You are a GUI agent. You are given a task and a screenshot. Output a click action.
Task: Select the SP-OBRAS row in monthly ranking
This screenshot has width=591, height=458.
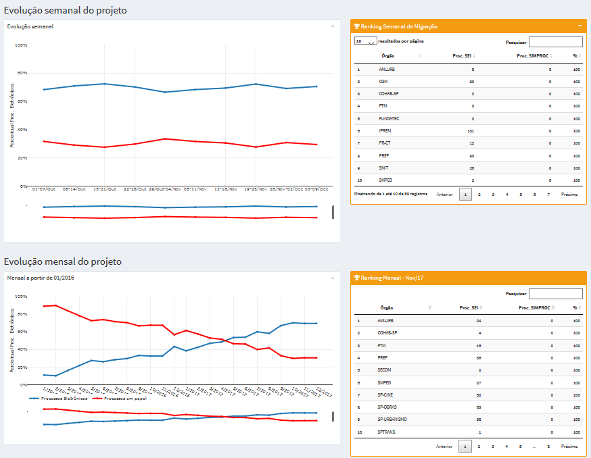click(469, 407)
